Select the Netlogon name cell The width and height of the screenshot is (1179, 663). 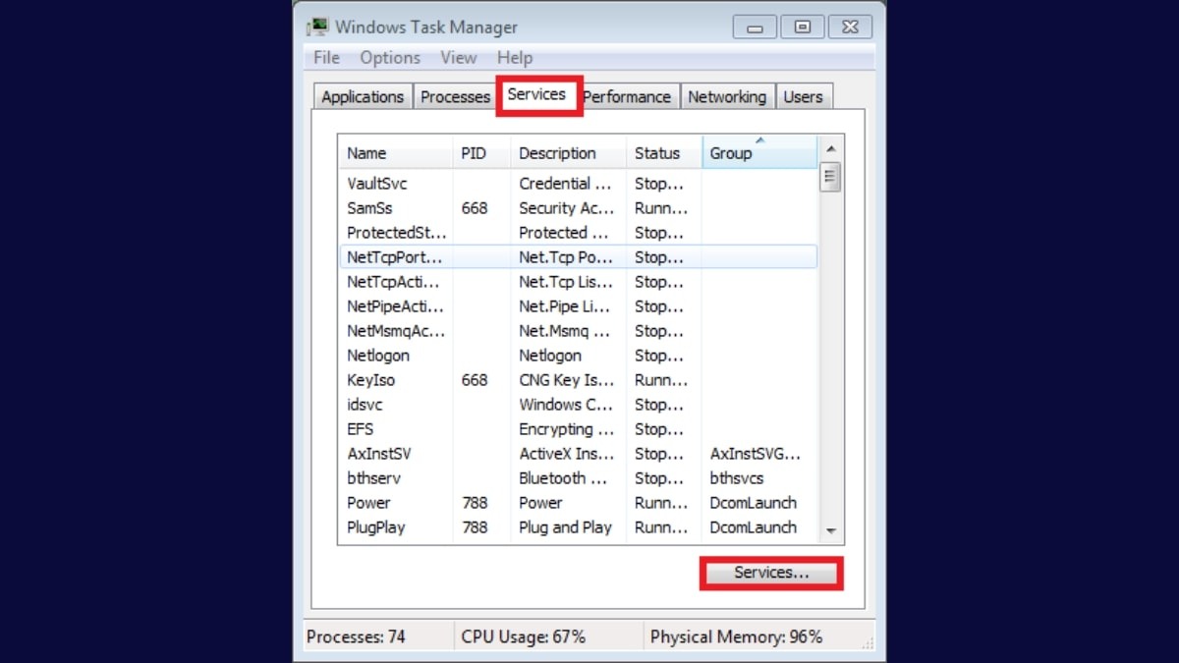pos(378,356)
